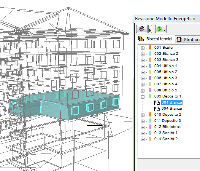The image size is (200, 171).
Task: Select the 004 Stanza zone under Deposito 1
Action: (172, 109)
